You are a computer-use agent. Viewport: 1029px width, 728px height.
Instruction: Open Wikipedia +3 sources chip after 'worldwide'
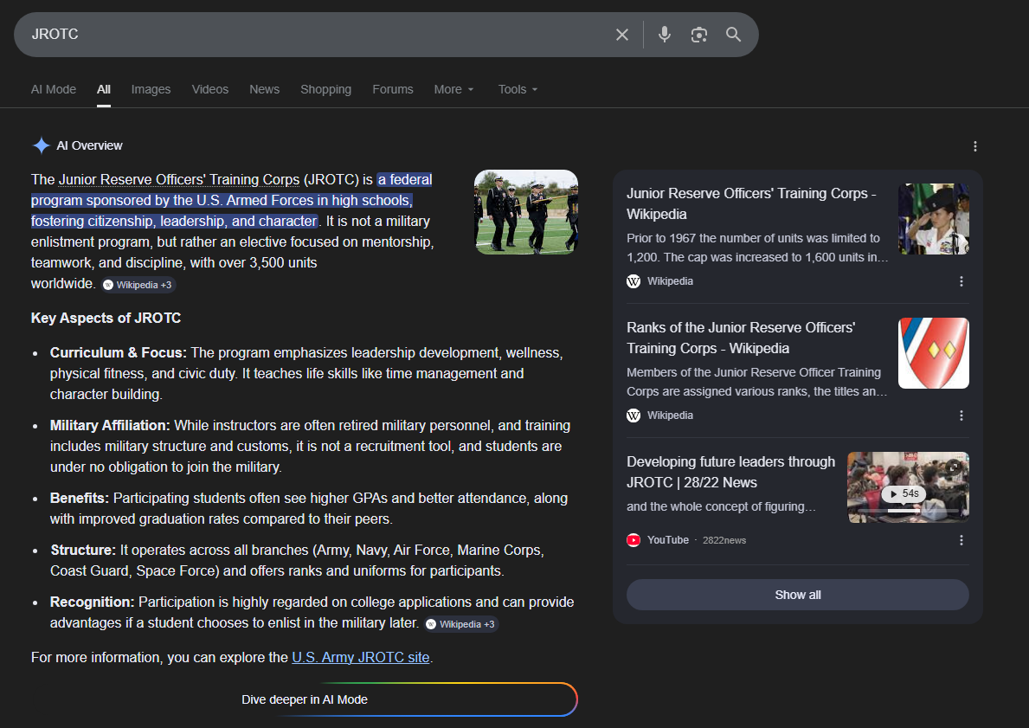pos(138,285)
